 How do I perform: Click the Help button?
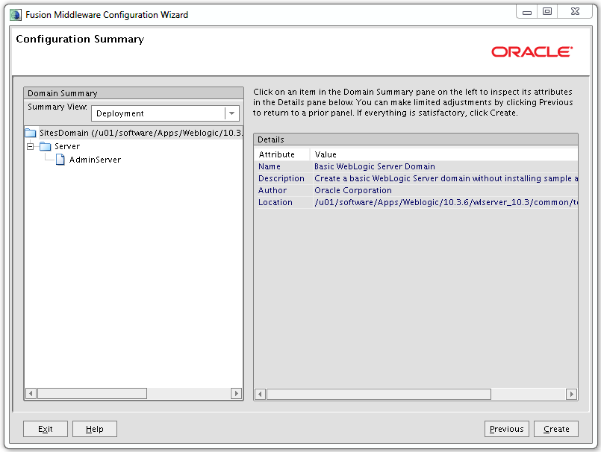tap(95, 429)
